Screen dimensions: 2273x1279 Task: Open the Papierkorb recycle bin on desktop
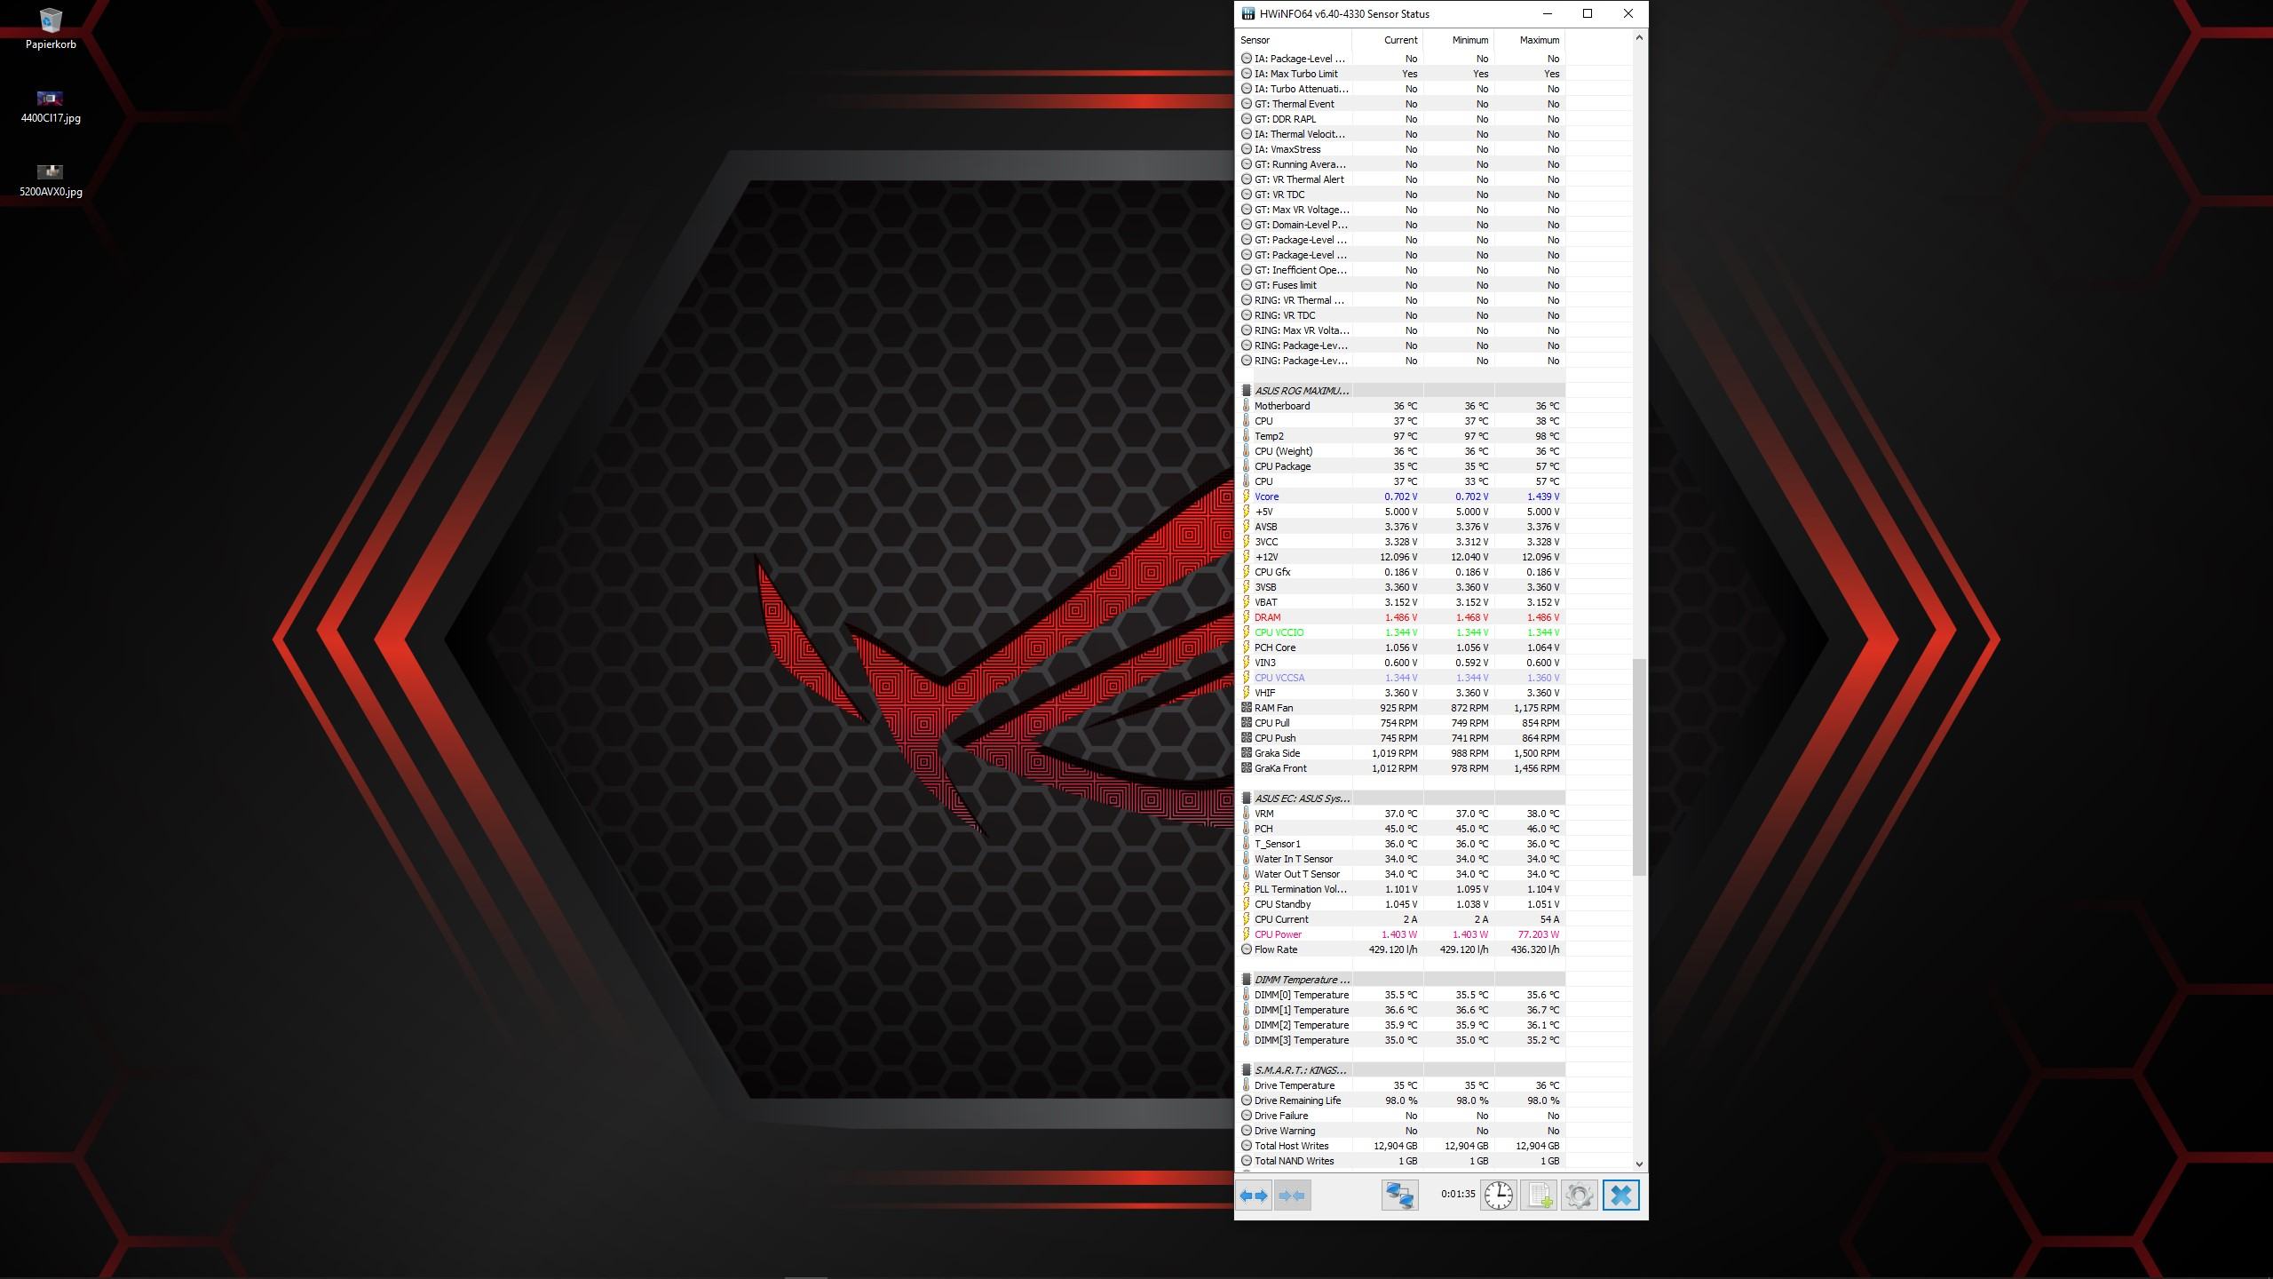point(51,29)
